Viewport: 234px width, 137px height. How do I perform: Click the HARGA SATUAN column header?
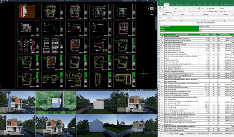coord(225,34)
